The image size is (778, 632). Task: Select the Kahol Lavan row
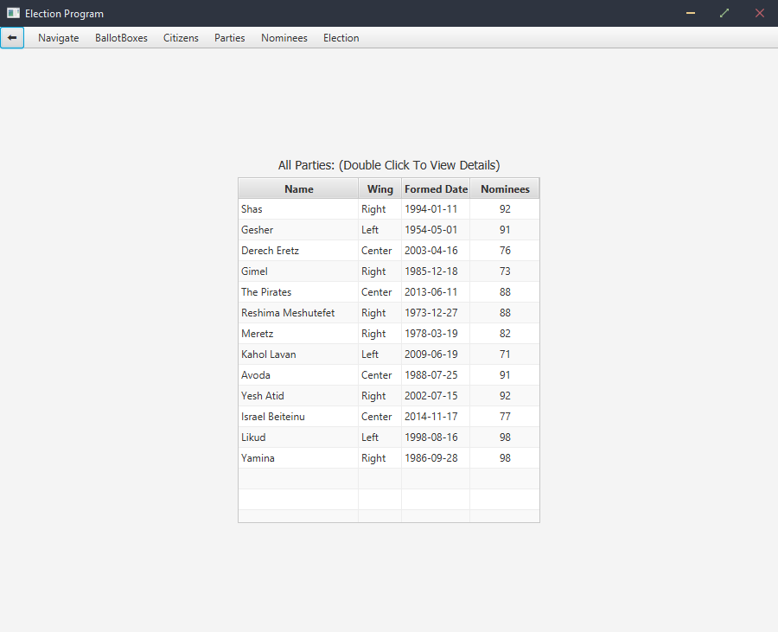pyautogui.click(x=389, y=354)
